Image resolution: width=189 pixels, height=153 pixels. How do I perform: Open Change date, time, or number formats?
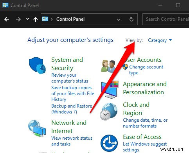145,123
